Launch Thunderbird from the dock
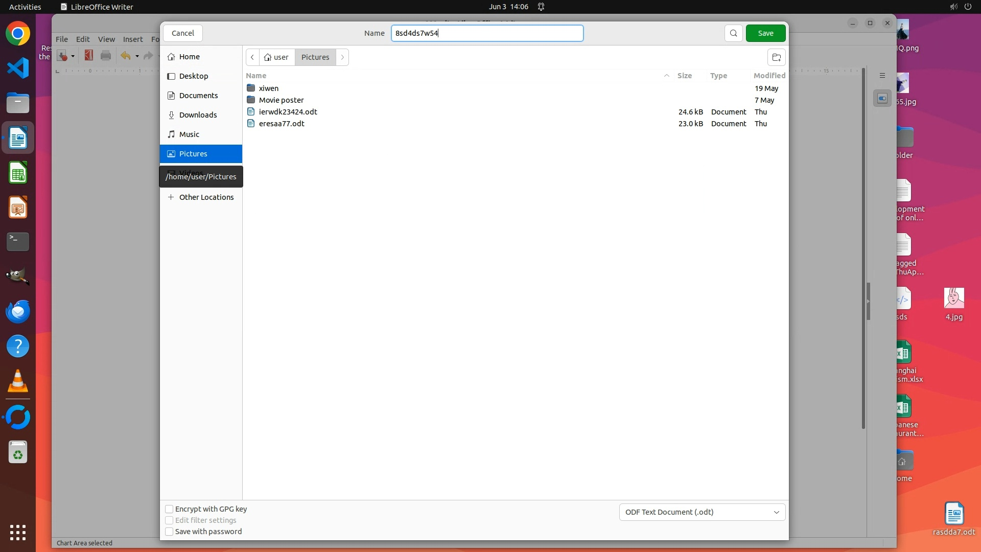This screenshot has height=552, width=981. [x=18, y=312]
